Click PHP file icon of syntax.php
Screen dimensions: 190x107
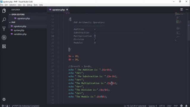tap(12, 30)
